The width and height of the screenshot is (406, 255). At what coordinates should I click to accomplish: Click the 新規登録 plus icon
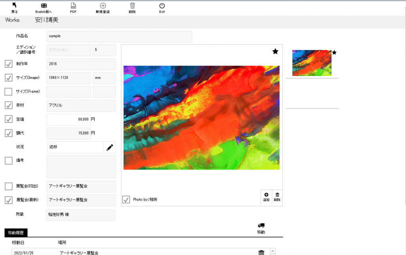[x=103, y=6]
